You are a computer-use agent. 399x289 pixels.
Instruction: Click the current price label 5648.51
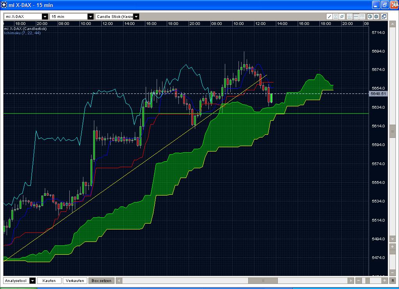click(x=378, y=93)
